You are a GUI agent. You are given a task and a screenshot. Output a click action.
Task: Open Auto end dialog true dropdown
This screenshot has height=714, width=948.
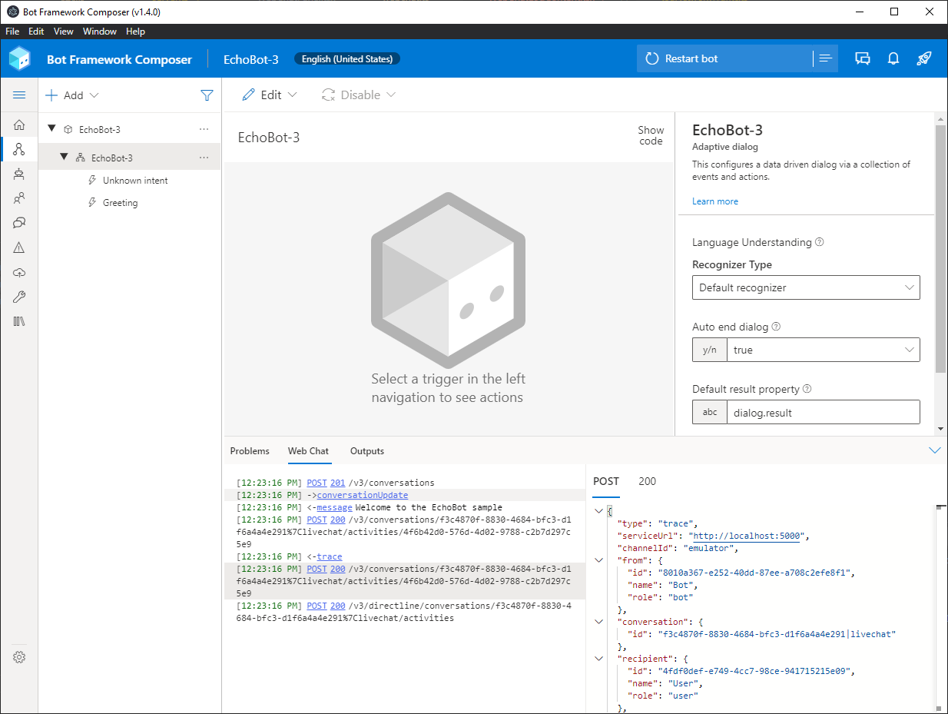pyautogui.click(x=823, y=350)
